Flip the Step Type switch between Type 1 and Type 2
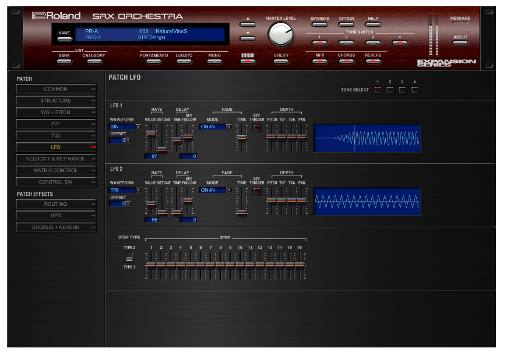Viewport: 507px width, 355px height. tap(129, 257)
